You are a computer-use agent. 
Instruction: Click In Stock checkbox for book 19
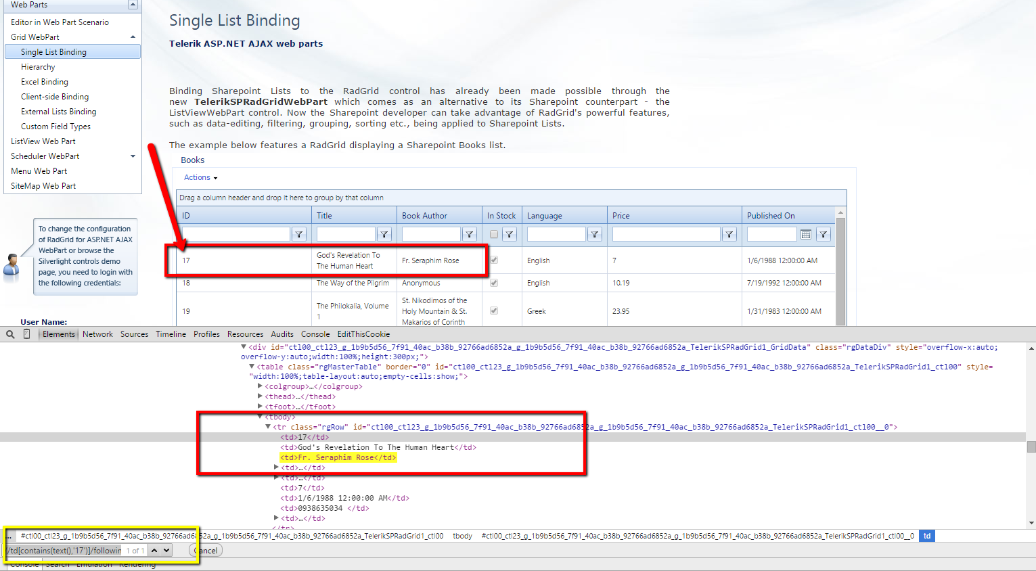point(494,311)
